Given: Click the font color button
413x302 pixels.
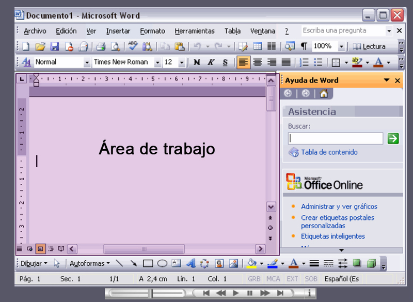Looking at the screenshot, I should tap(378, 62).
